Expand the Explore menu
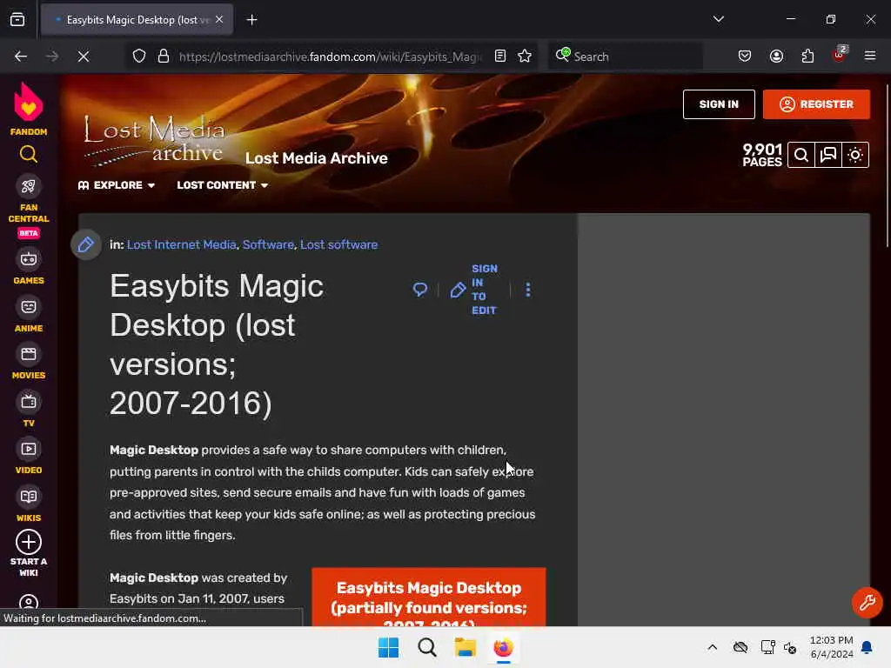Image resolution: width=891 pixels, height=668 pixels. point(117,185)
